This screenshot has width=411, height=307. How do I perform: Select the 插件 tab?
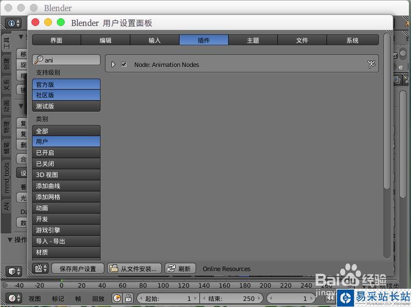pyautogui.click(x=204, y=40)
